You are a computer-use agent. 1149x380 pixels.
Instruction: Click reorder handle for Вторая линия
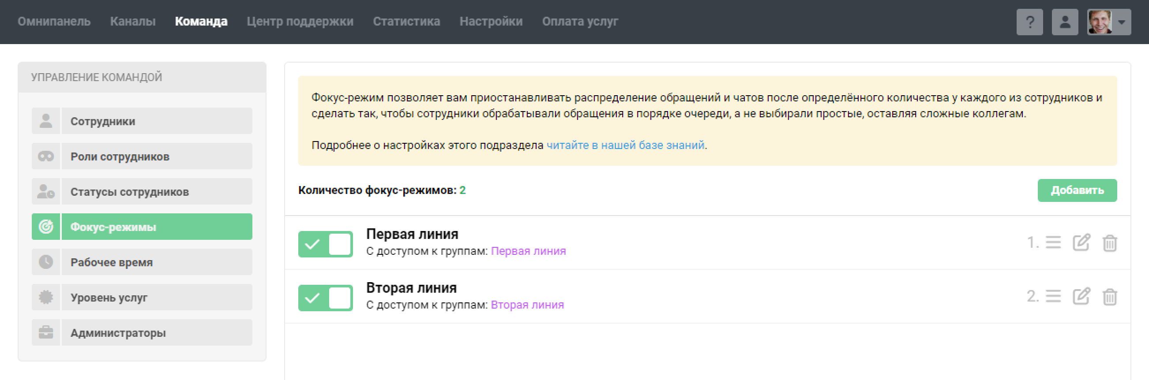[1053, 296]
